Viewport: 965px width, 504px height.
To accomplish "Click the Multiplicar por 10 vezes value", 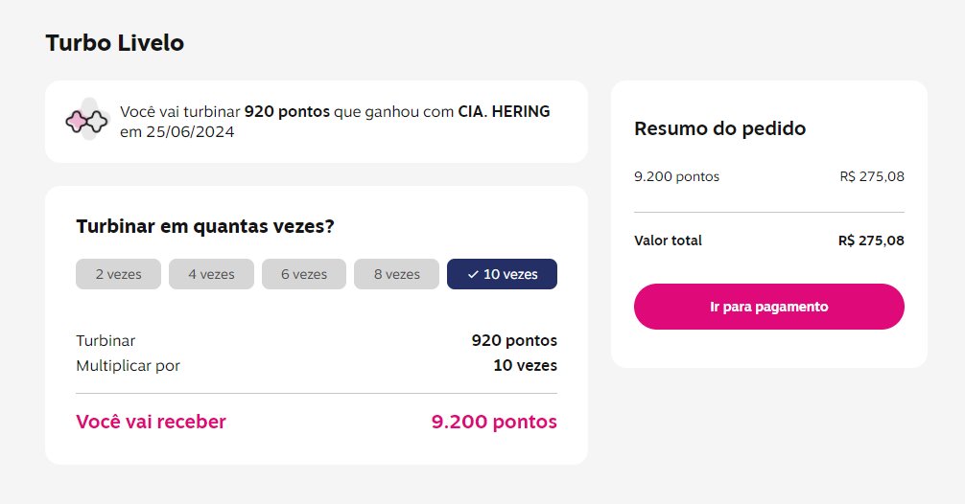I will point(526,366).
